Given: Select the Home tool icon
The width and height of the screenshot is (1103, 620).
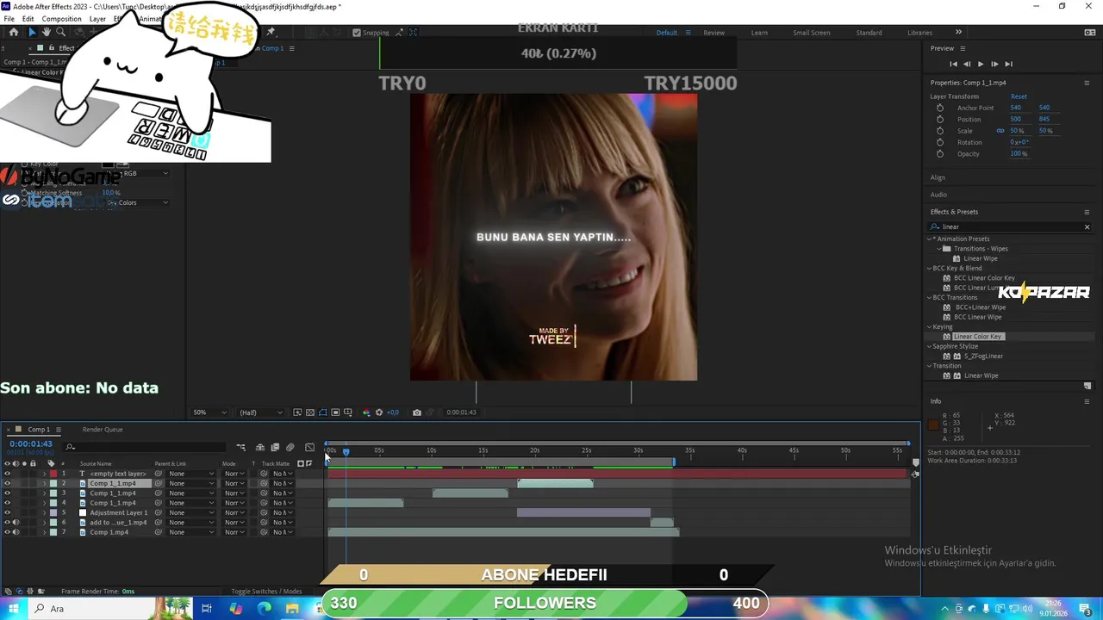Looking at the screenshot, I should coord(13,32).
